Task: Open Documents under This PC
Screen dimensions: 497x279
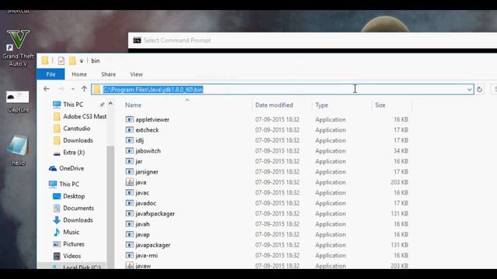Action: click(74, 208)
